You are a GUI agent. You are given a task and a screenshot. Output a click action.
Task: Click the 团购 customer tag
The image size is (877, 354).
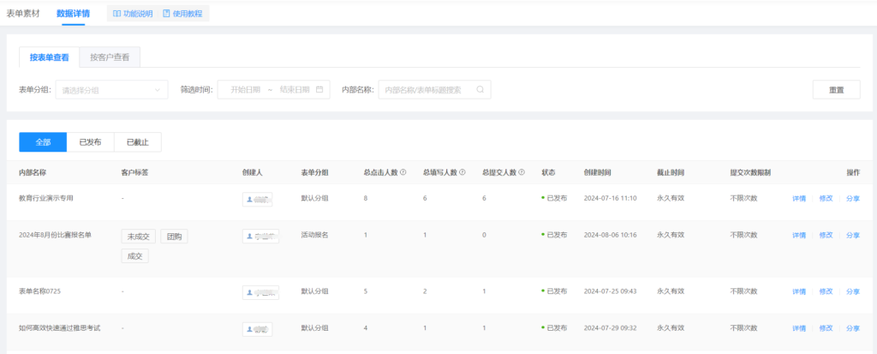(x=174, y=237)
